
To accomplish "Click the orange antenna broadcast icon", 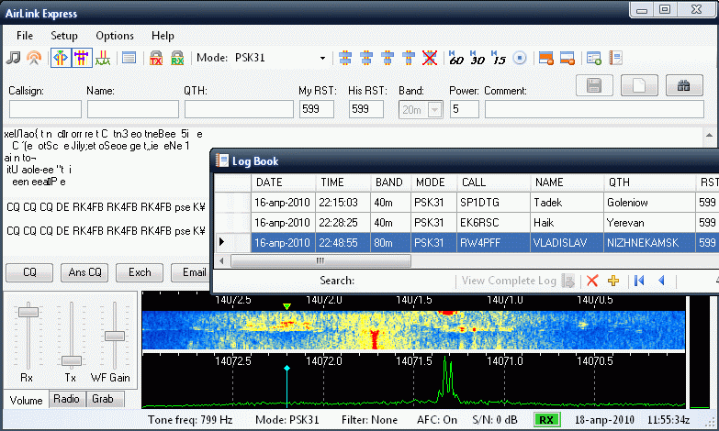I will point(34,58).
